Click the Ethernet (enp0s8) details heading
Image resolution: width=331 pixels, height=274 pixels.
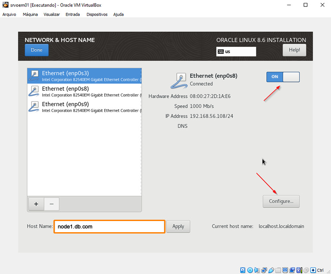coord(213,76)
